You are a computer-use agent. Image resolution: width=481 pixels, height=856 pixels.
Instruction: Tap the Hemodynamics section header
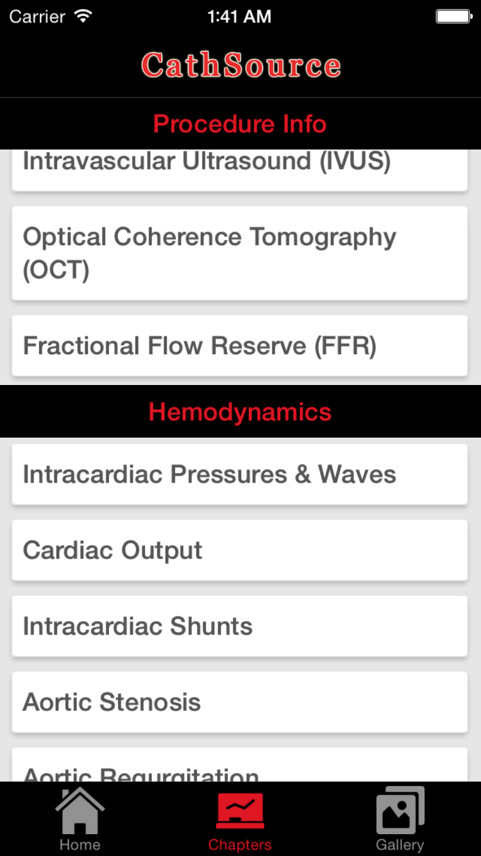click(x=240, y=411)
